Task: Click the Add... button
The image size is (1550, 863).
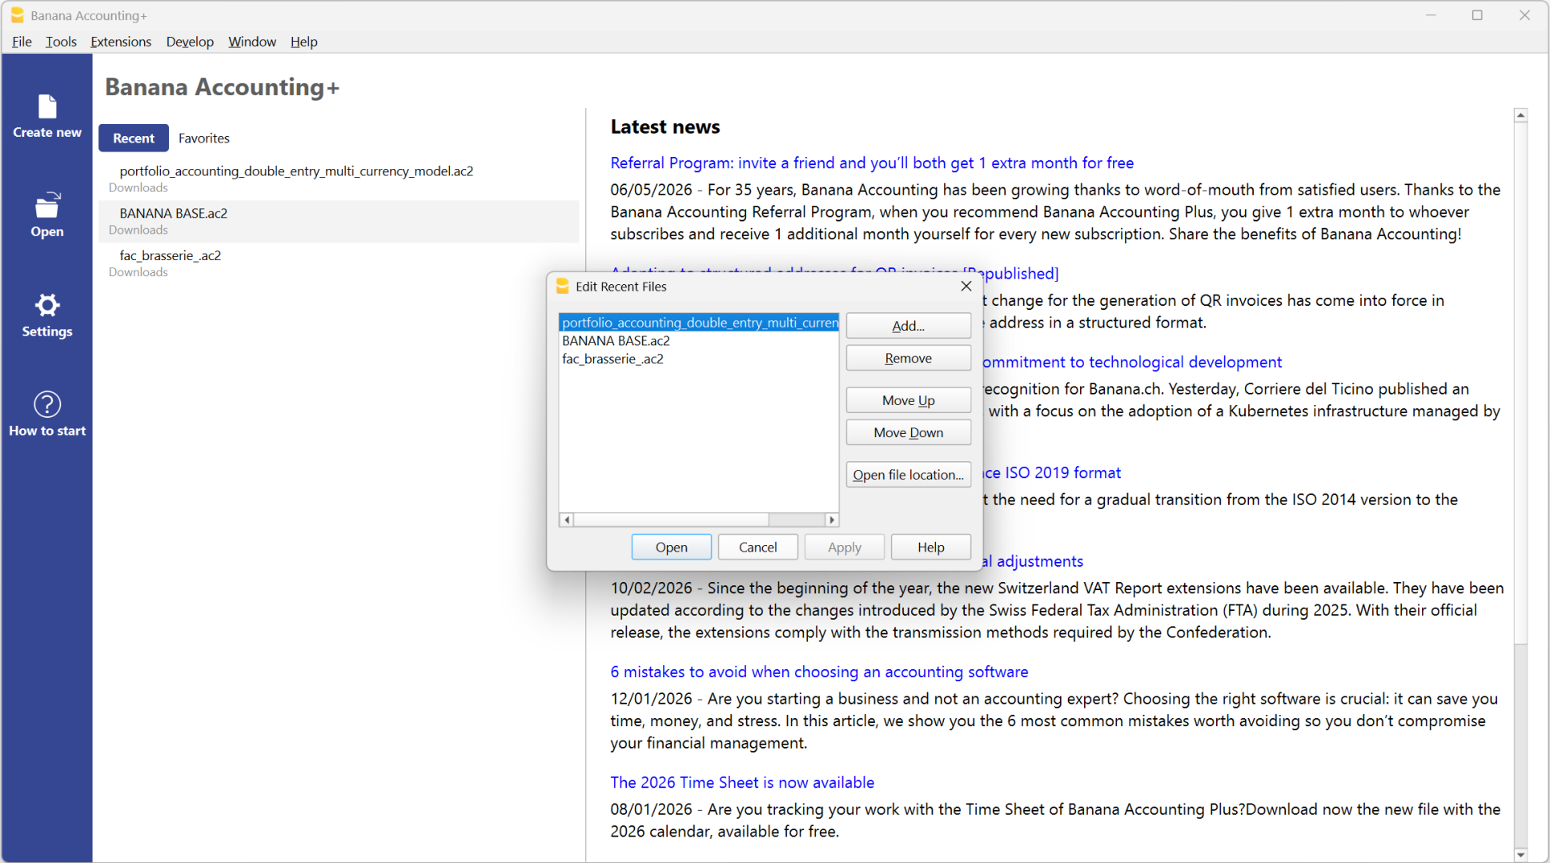Action: (x=909, y=326)
